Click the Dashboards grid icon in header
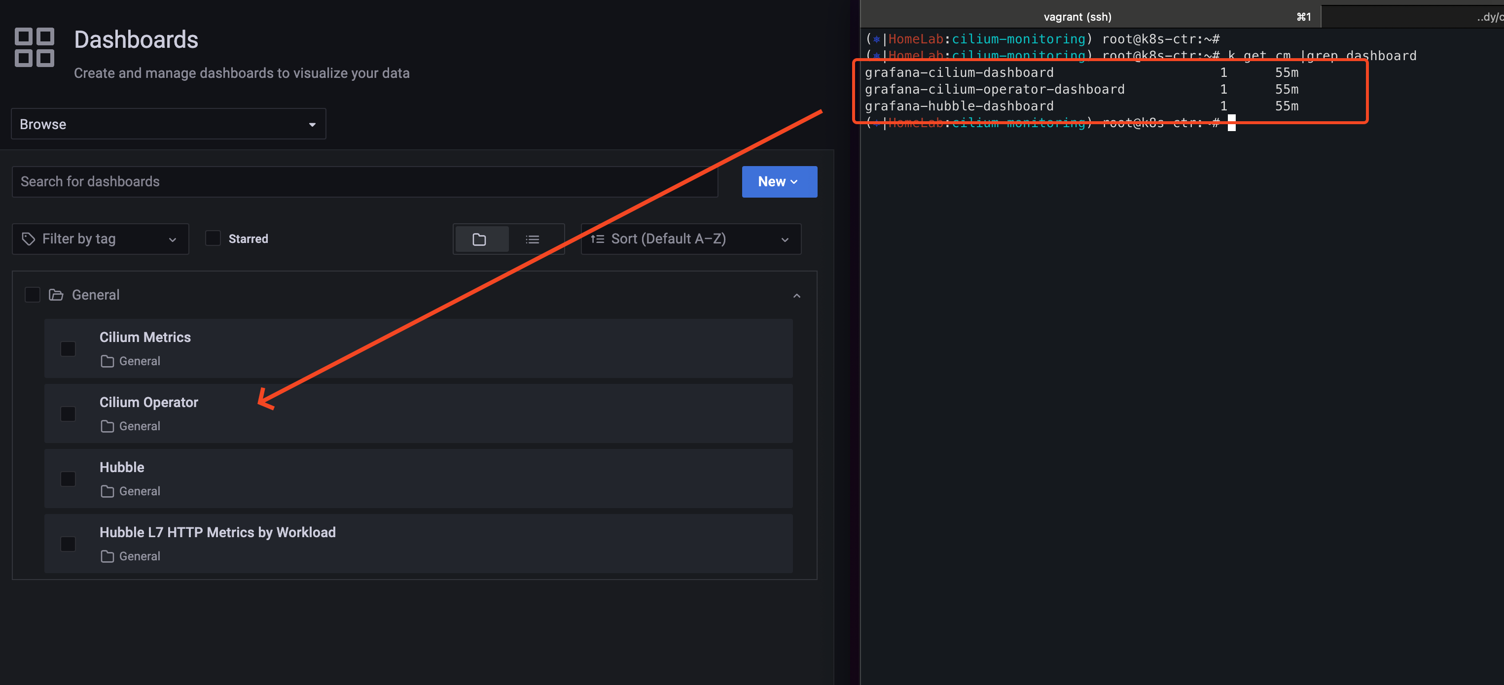The height and width of the screenshot is (685, 1504). [34, 47]
